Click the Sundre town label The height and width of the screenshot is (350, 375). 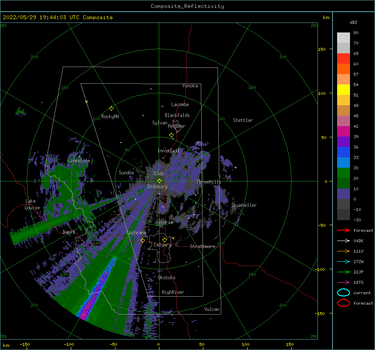pyautogui.click(x=126, y=172)
